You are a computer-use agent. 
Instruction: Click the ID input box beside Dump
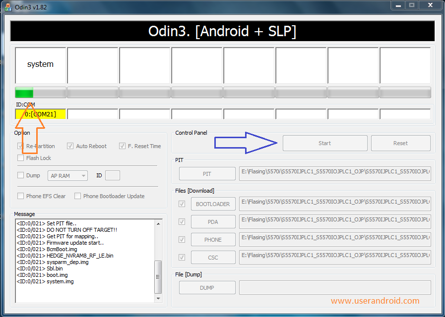(113, 175)
